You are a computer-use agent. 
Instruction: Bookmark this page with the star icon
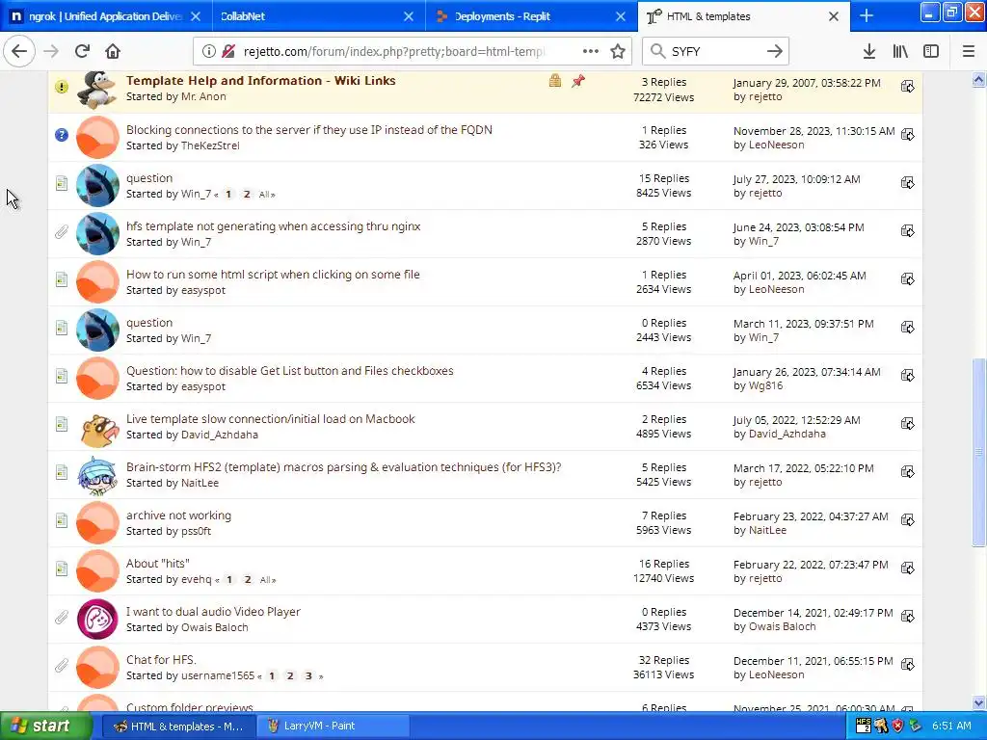(x=618, y=52)
